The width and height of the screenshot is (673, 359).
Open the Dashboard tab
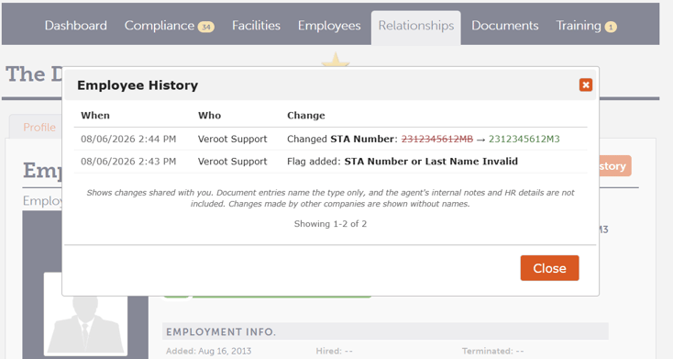click(76, 26)
